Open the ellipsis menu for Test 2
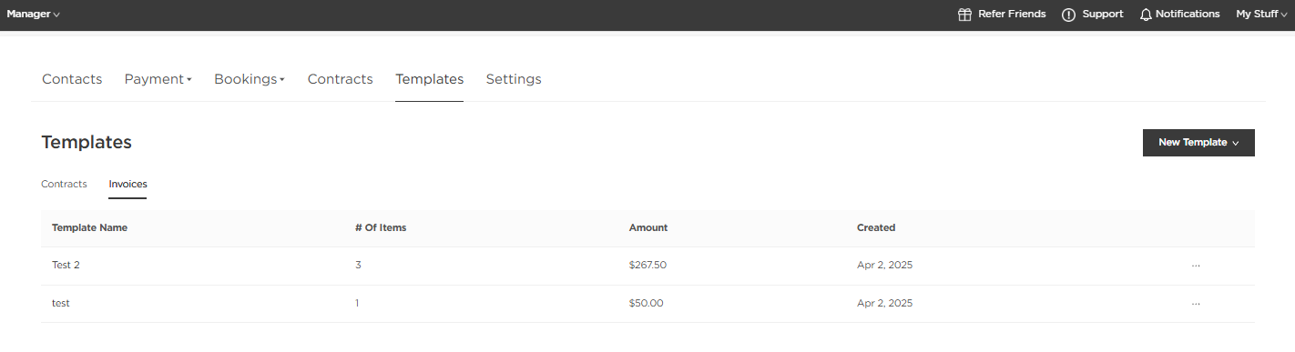 pos(1196,266)
